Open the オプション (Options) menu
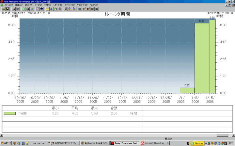 click(70, 5)
